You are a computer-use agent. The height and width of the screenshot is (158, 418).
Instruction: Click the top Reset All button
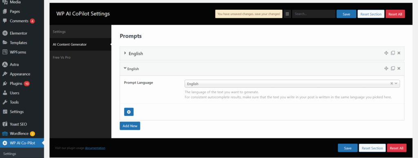(395, 14)
